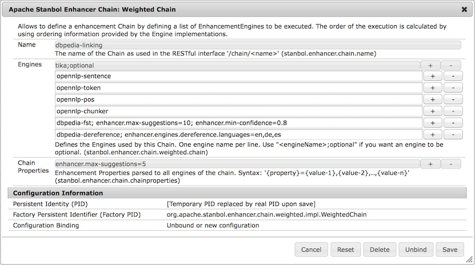
Task: Click the Chain Properties input field
Action: (x=236, y=164)
